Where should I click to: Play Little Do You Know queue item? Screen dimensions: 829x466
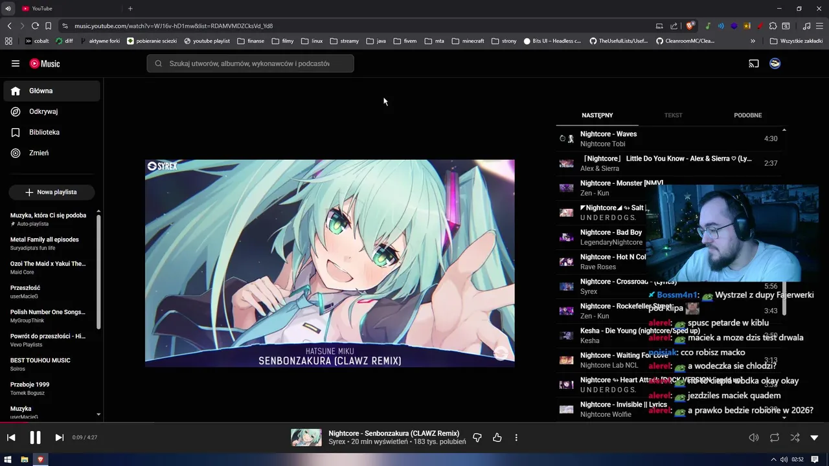[670, 163]
